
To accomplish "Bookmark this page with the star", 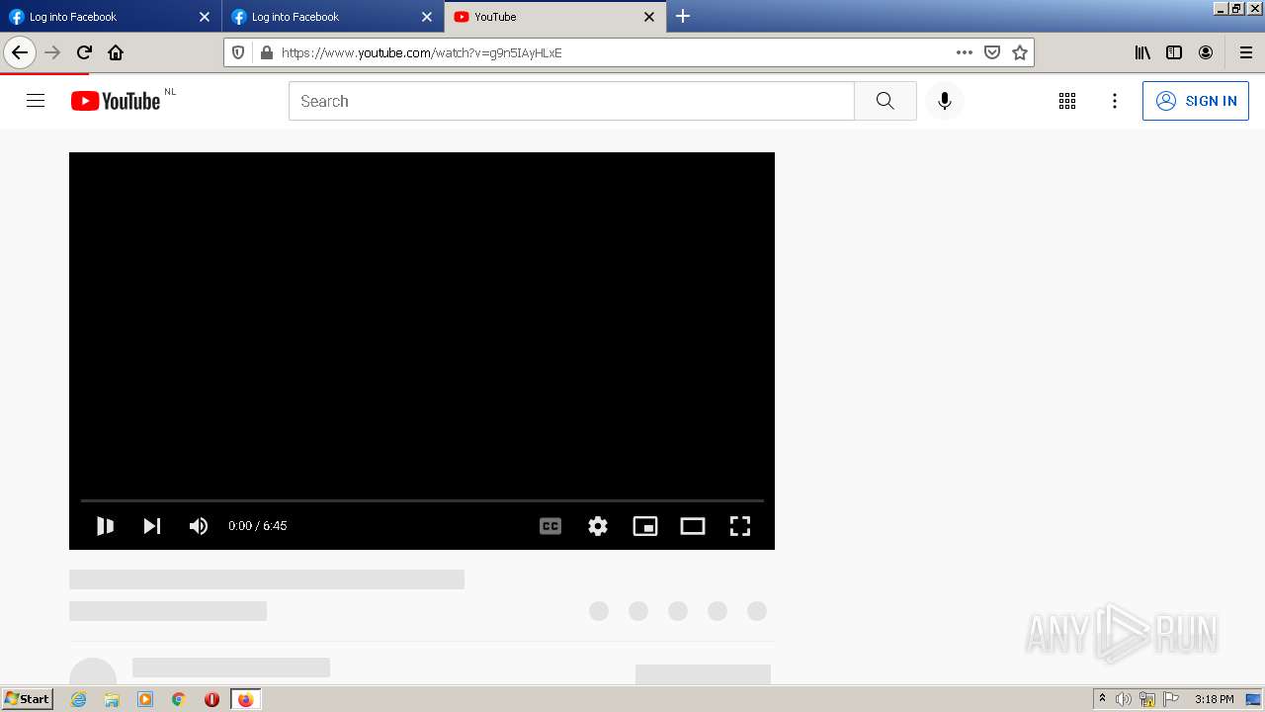I will point(1020,52).
